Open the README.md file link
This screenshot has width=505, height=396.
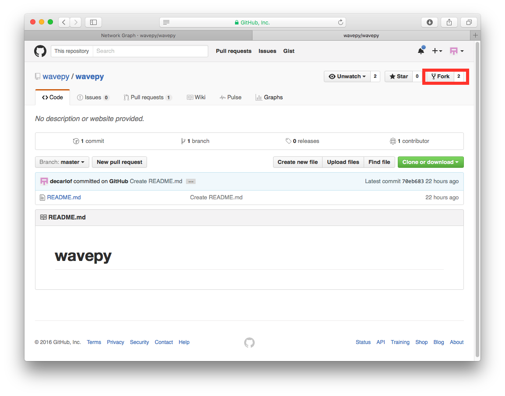tap(64, 197)
